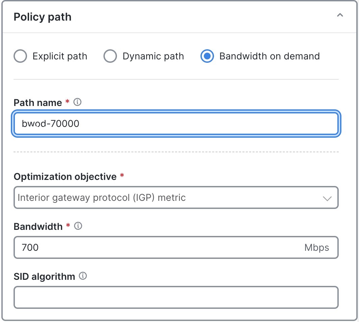Click the Optimization objective label
Screen dimensions: 359x322
tap(66, 176)
